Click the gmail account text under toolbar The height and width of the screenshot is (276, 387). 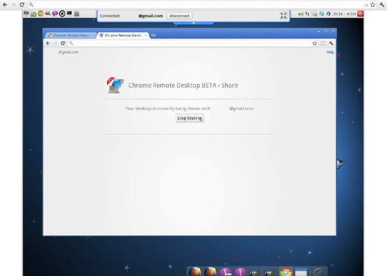[69, 52]
